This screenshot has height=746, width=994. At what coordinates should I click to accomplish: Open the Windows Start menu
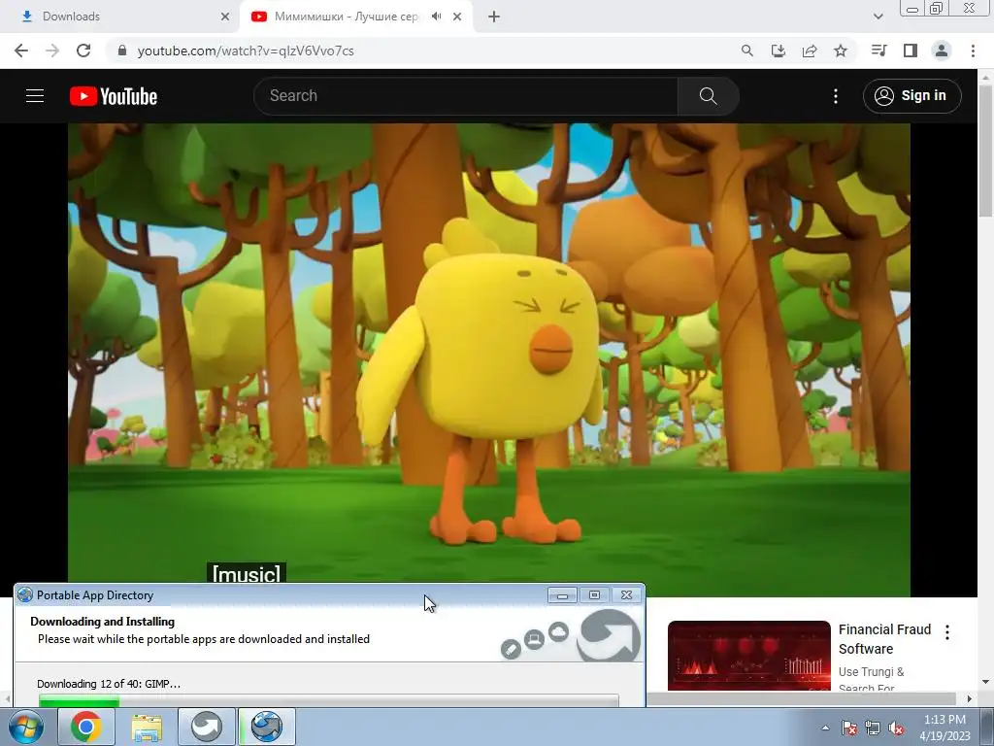(26, 727)
